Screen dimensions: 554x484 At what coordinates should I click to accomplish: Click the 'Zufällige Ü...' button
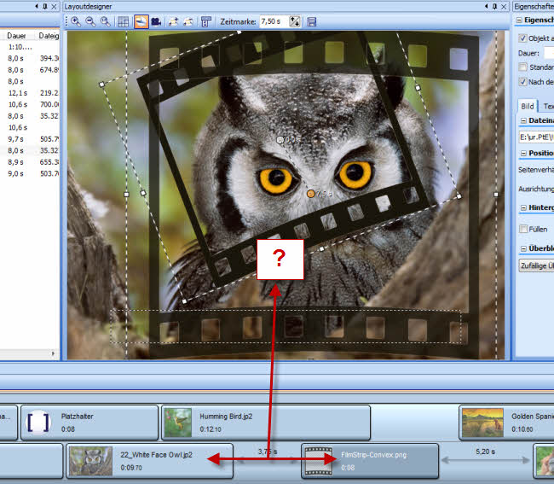[x=536, y=266]
